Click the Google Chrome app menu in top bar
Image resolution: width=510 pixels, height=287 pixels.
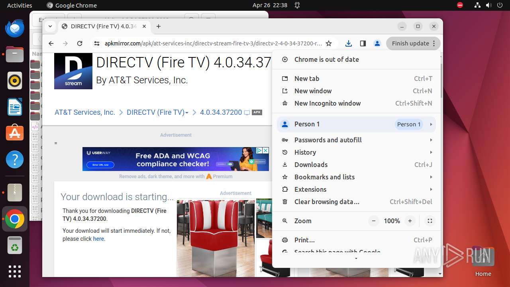click(72, 5)
